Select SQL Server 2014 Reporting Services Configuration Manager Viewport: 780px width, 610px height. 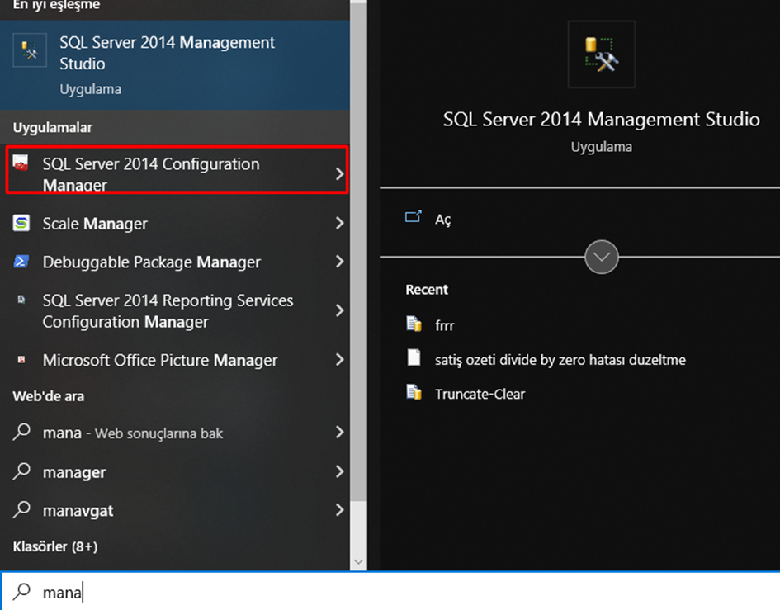(x=175, y=311)
